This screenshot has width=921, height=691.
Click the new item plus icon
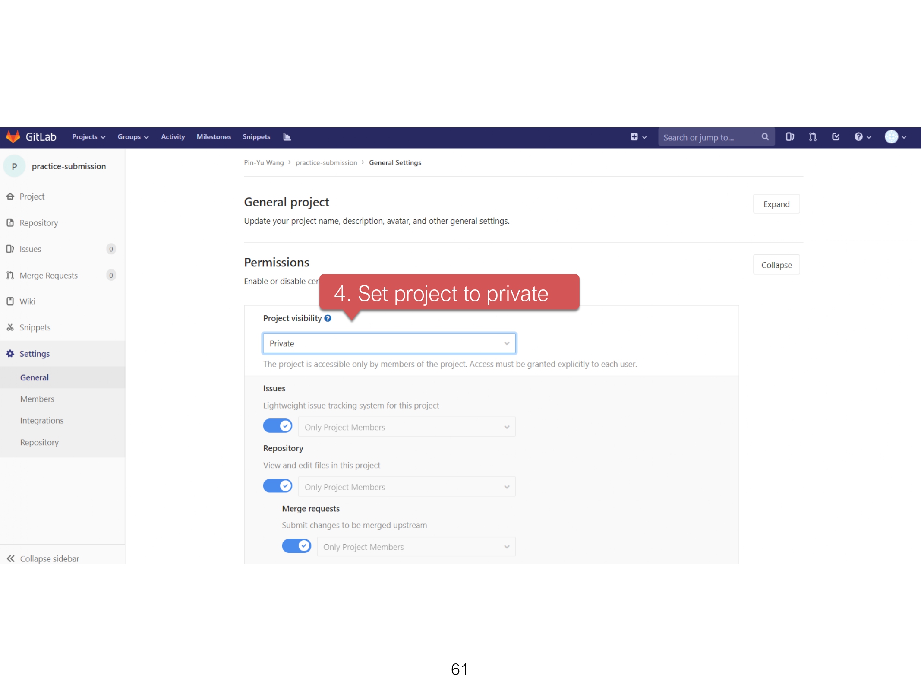click(x=634, y=137)
